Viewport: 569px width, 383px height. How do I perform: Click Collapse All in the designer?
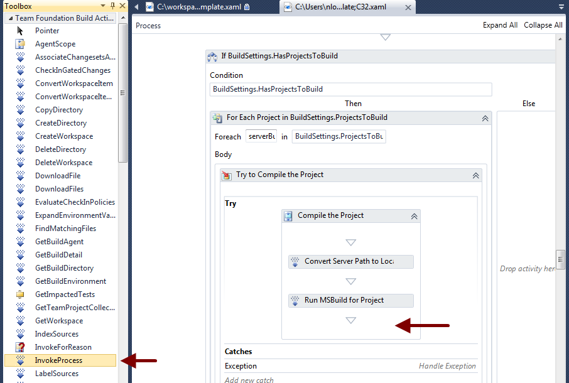click(543, 25)
